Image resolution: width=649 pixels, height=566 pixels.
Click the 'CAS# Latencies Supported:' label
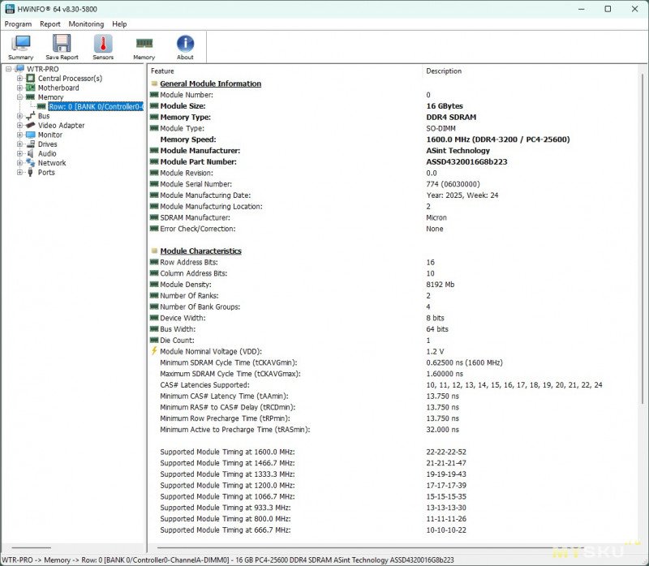(204, 385)
